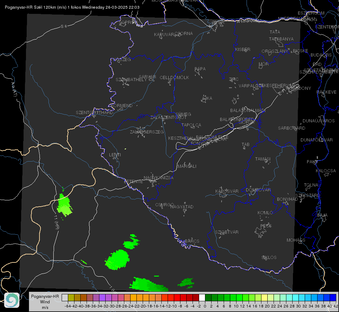Select the TAMÁSI label
Image resolution: width=339 pixels, height=312 pixels.
[263, 159]
